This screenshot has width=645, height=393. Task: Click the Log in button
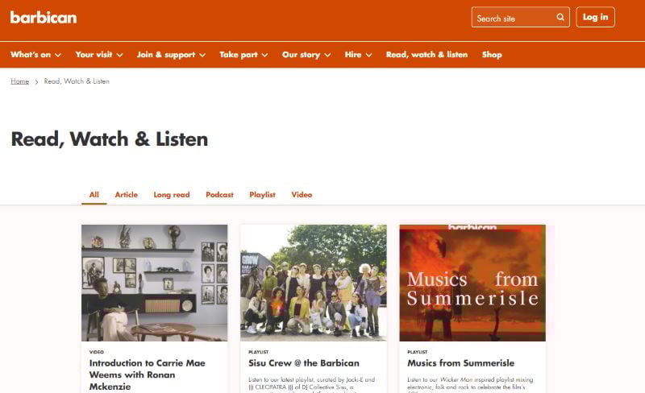[x=595, y=17]
